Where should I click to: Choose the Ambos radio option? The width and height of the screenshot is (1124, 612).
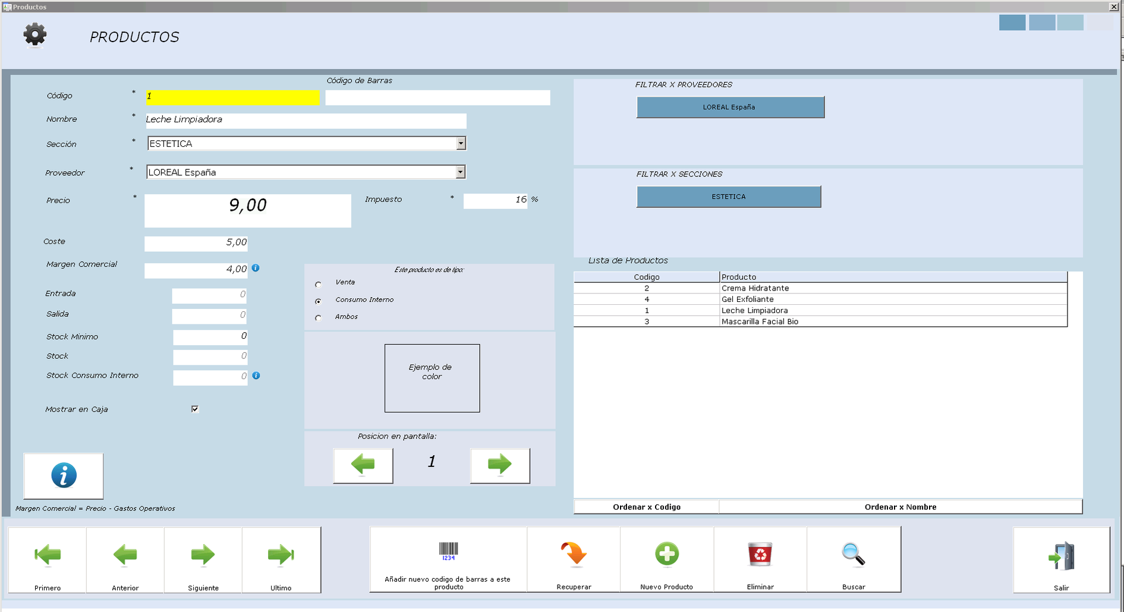click(x=319, y=318)
